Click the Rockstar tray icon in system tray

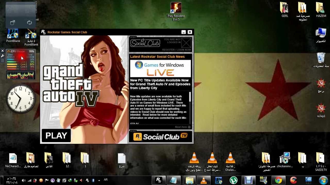click(87, 180)
